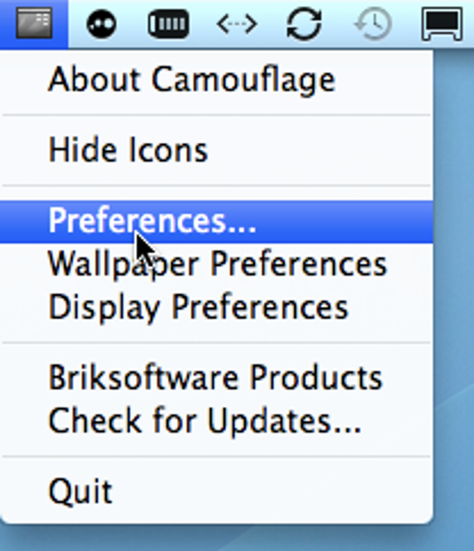
Task: Click the desktop area below the Quit item
Action: (x=209, y=538)
